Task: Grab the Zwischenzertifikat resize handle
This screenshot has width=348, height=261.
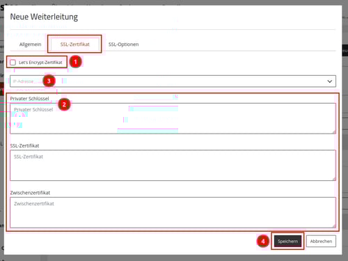Action: pyautogui.click(x=334, y=226)
